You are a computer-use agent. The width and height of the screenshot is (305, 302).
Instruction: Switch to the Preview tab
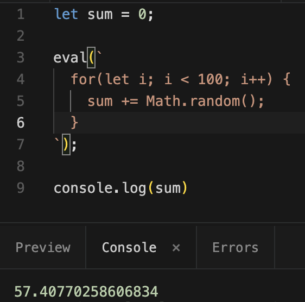(43, 248)
